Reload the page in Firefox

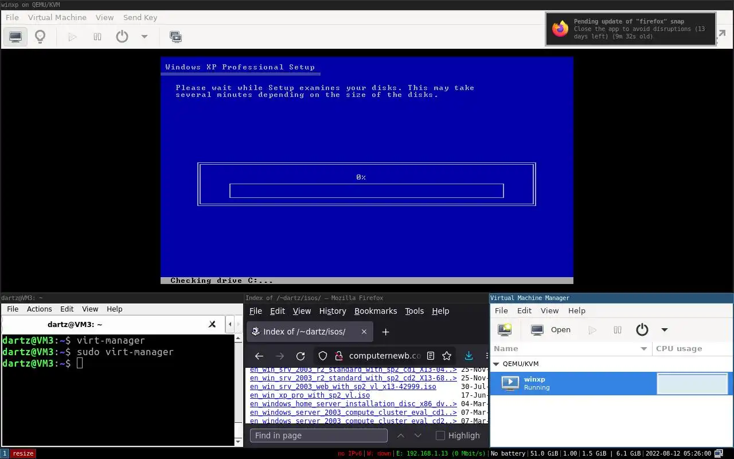300,356
